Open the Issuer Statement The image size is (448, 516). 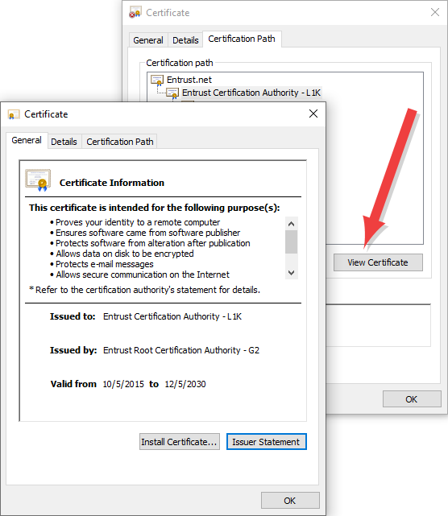tap(266, 442)
